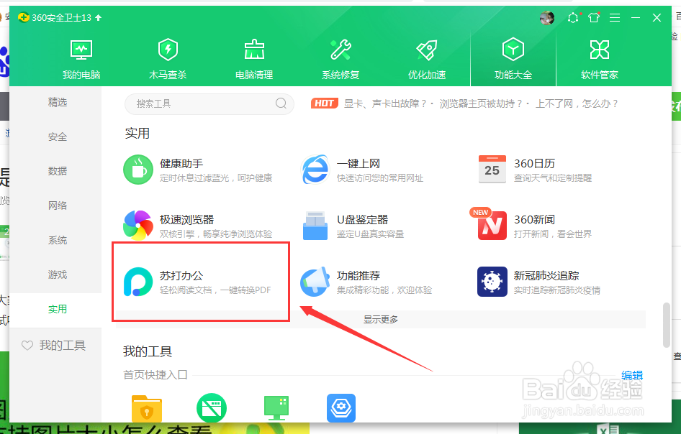Click the orange HOT badge
The image size is (681, 434).
[325, 103]
